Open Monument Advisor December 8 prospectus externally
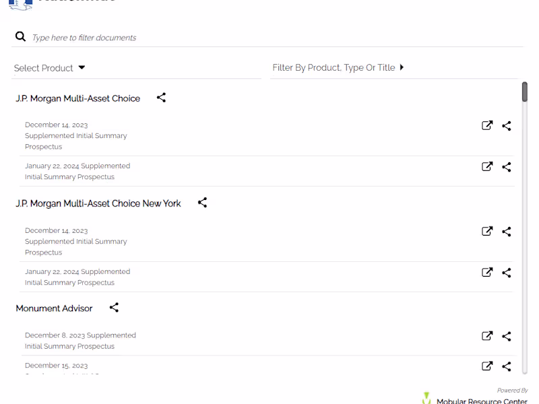This screenshot has width=539, height=404. [x=487, y=336]
